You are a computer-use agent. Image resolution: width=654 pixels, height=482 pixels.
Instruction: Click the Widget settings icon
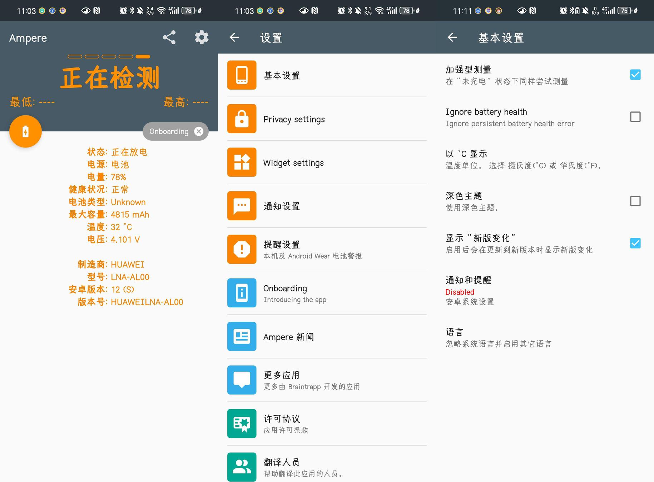pyautogui.click(x=242, y=162)
